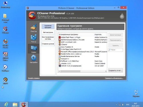Viewport: 143px width, 107px height.
Task: Select the Сервис tools section
Action: [33, 49]
